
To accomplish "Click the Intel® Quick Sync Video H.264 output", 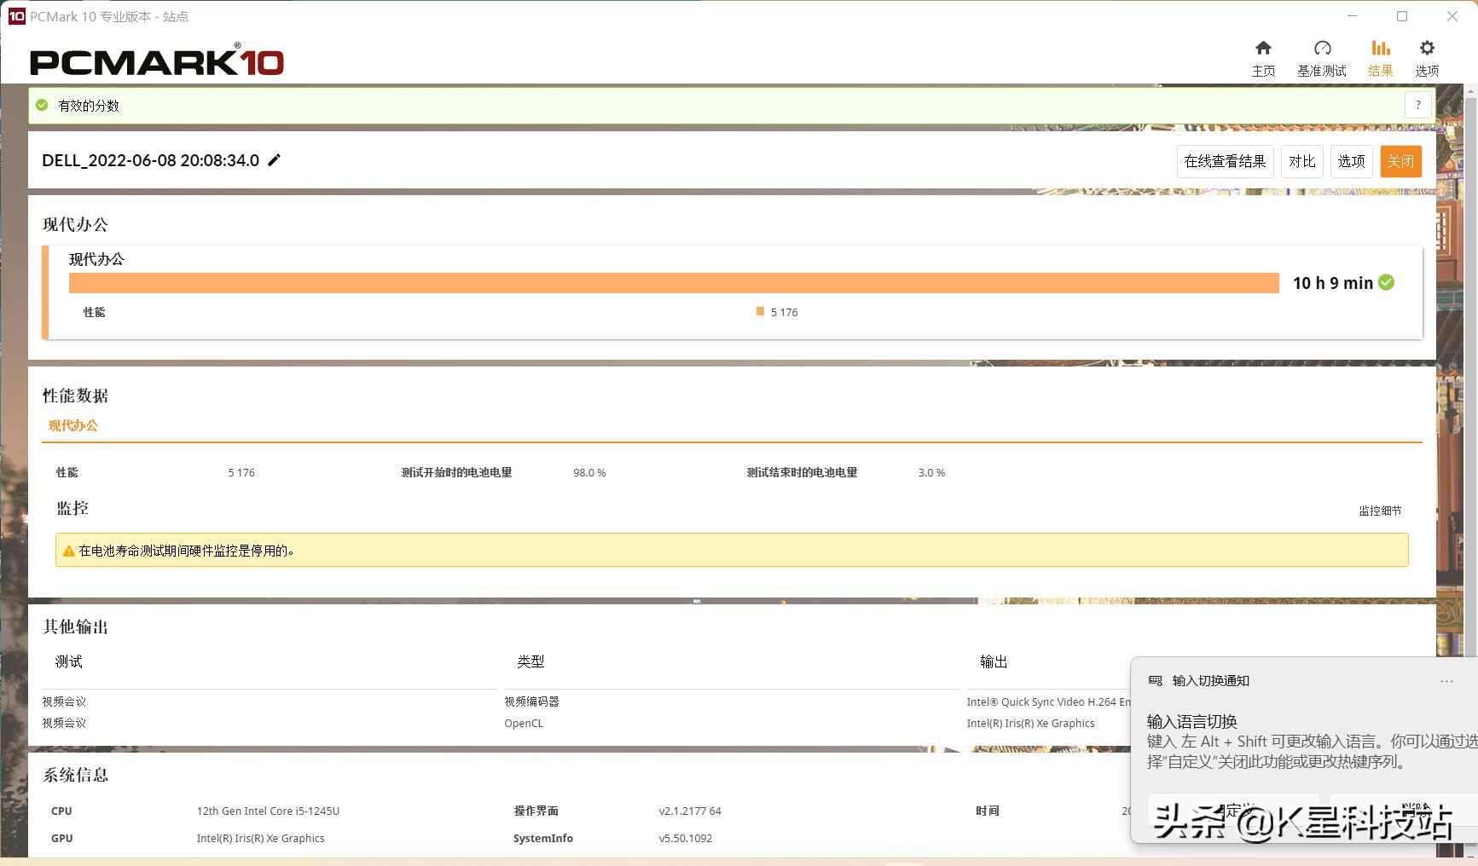I will tap(1048, 701).
